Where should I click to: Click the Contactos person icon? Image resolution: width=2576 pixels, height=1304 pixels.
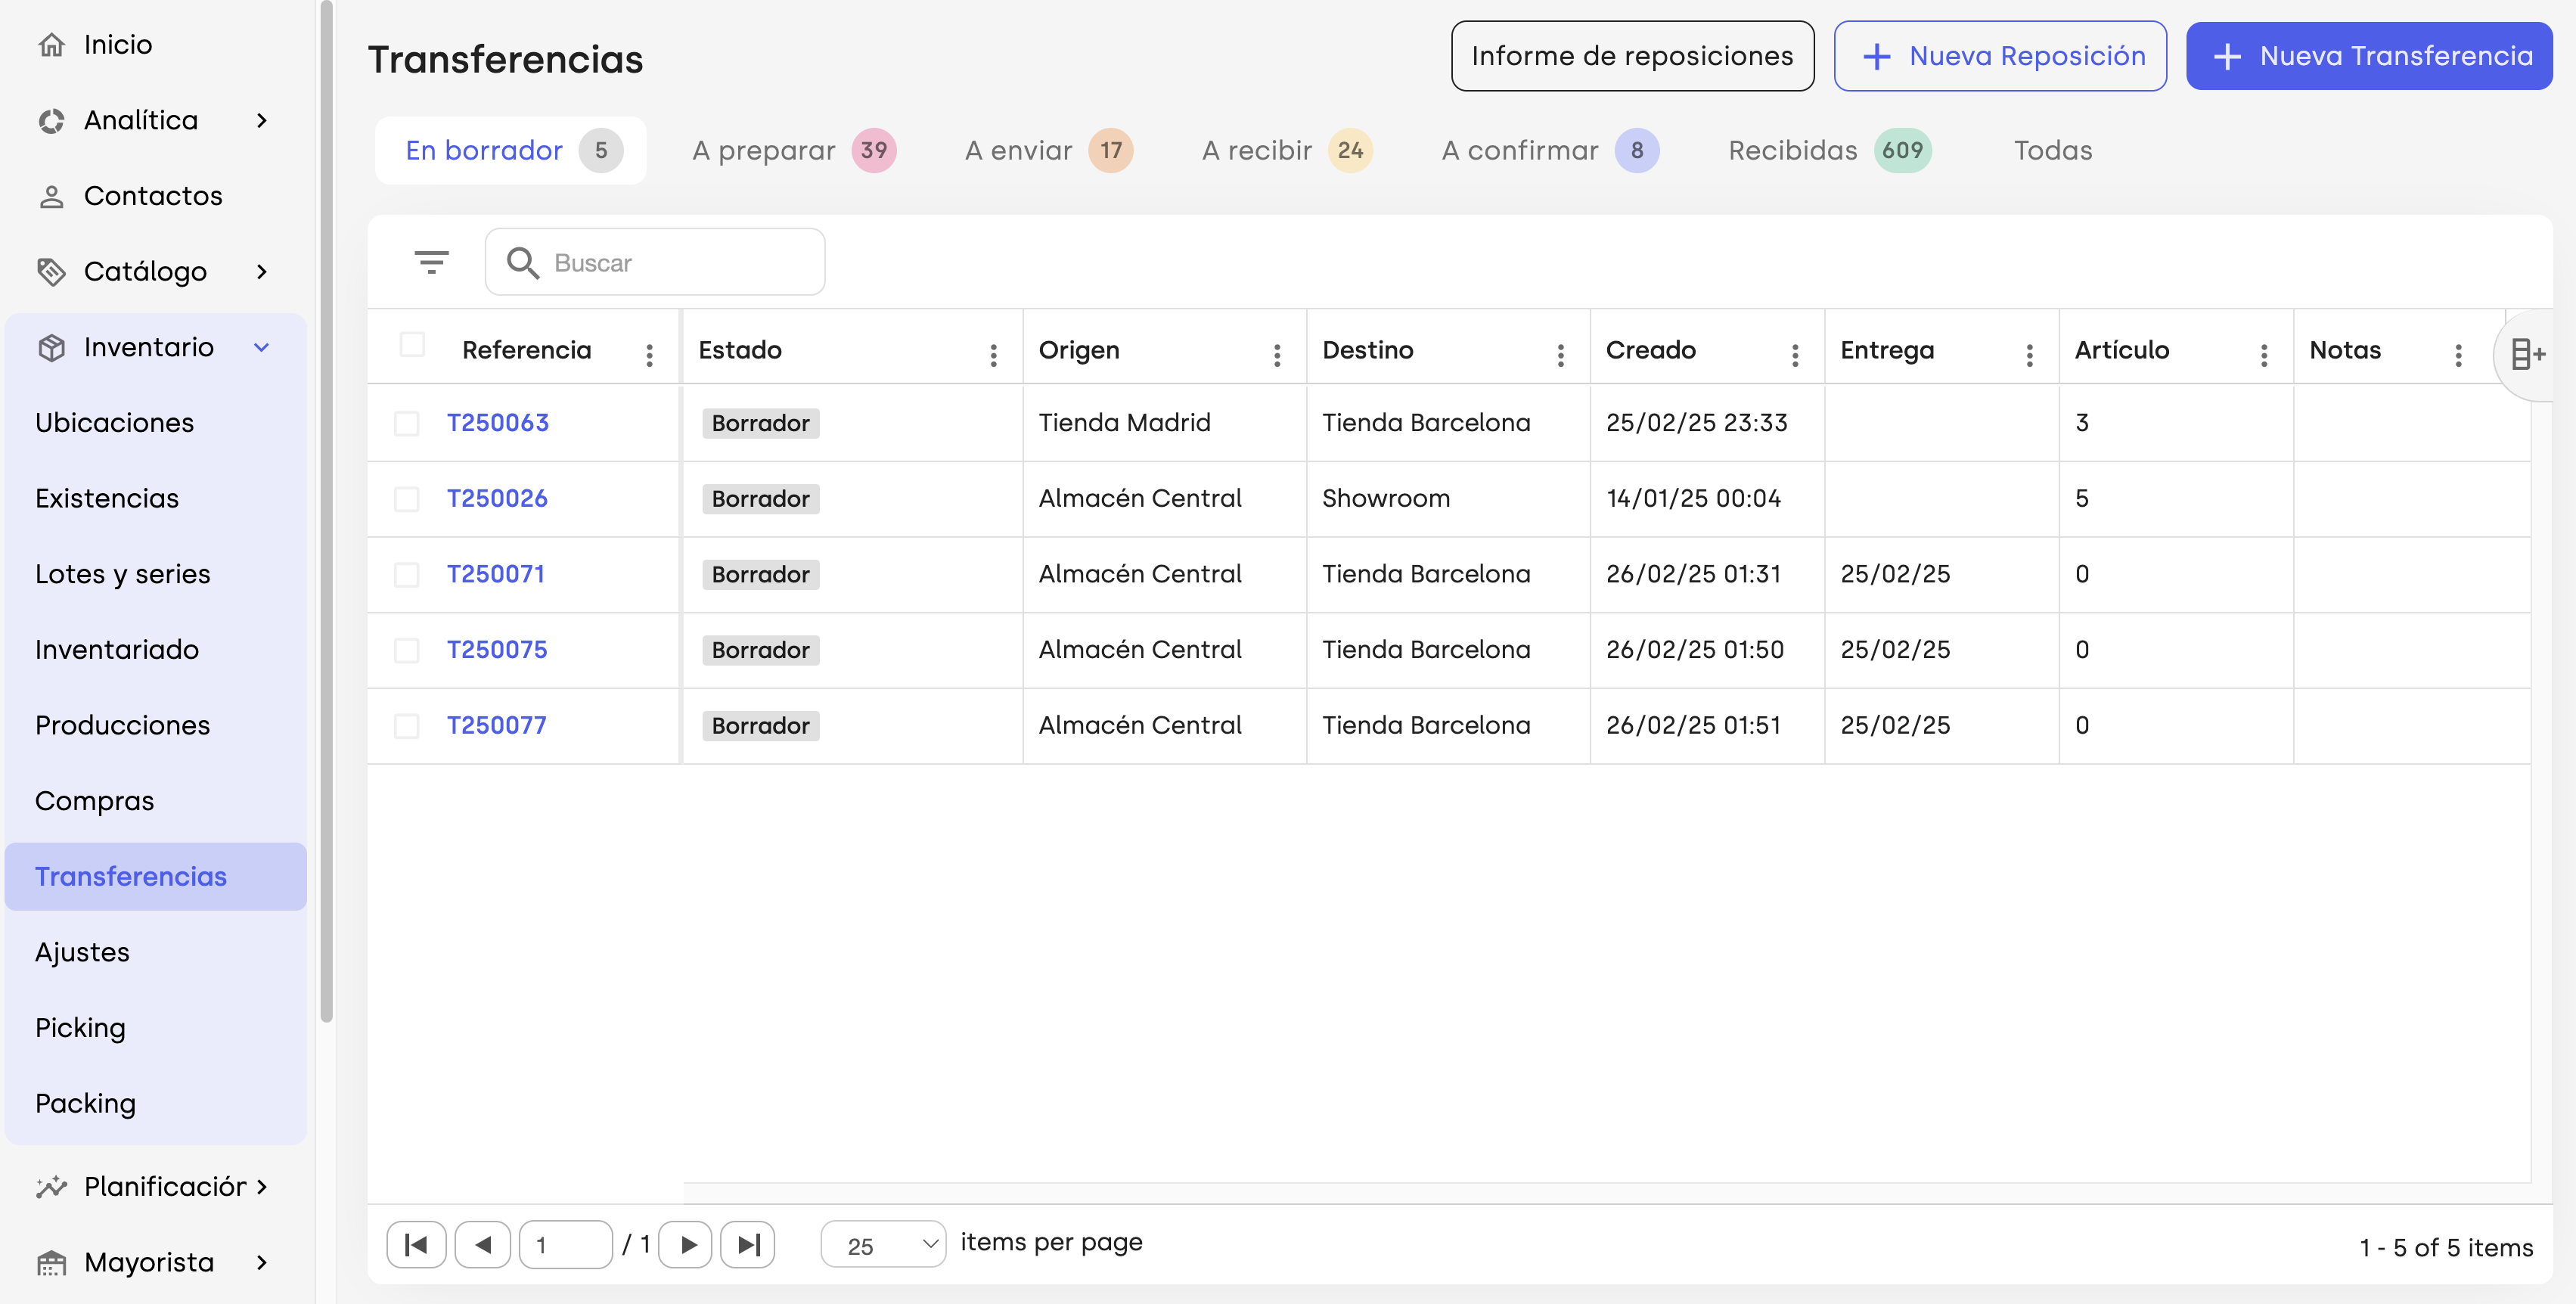[x=51, y=196]
